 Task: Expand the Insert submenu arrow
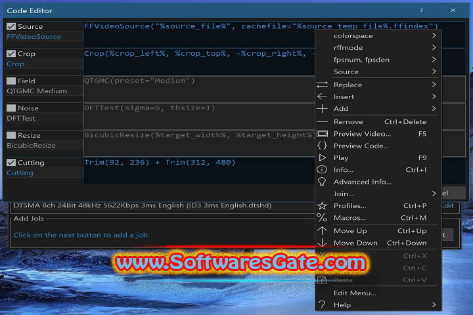(434, 96)
